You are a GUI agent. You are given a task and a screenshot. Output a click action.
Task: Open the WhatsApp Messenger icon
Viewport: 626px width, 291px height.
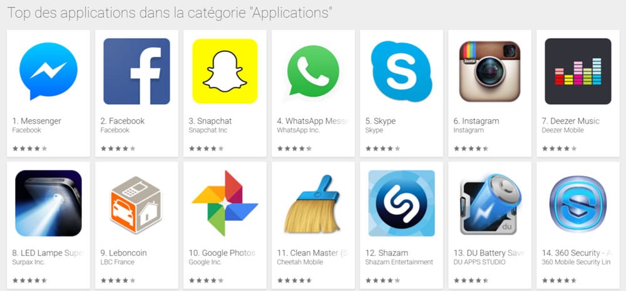(x=313, y=71)
